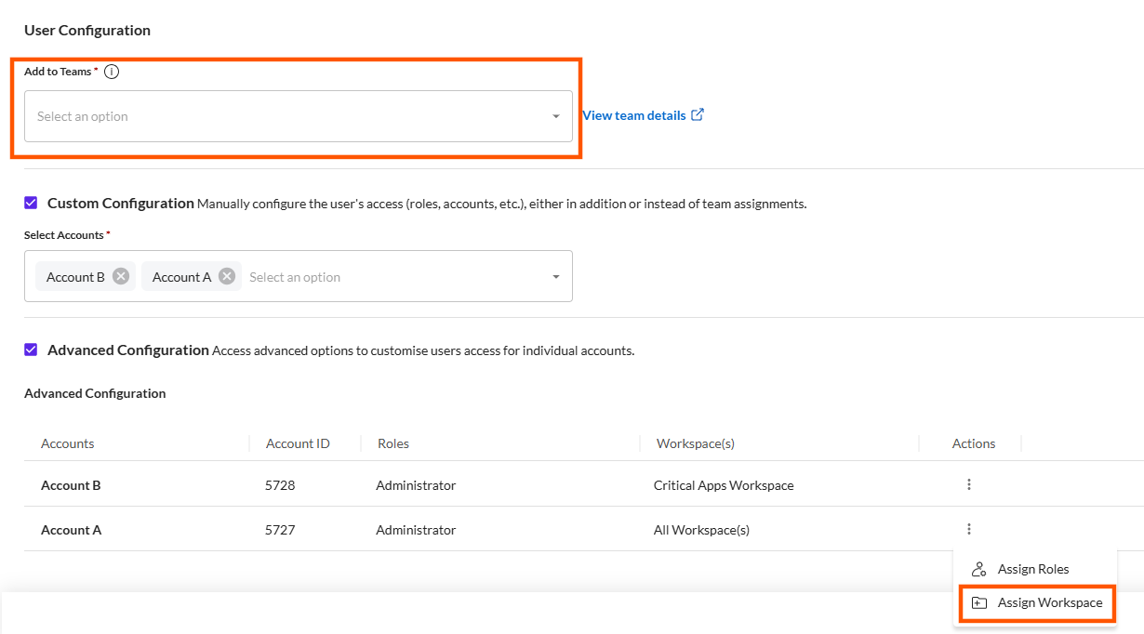1144x634 pixels.
Task: Click the Actions column header
Action: click(974, 443)
